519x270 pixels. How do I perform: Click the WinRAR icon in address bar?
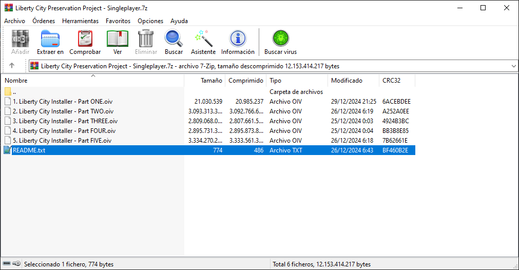click(x=34, y=66)
